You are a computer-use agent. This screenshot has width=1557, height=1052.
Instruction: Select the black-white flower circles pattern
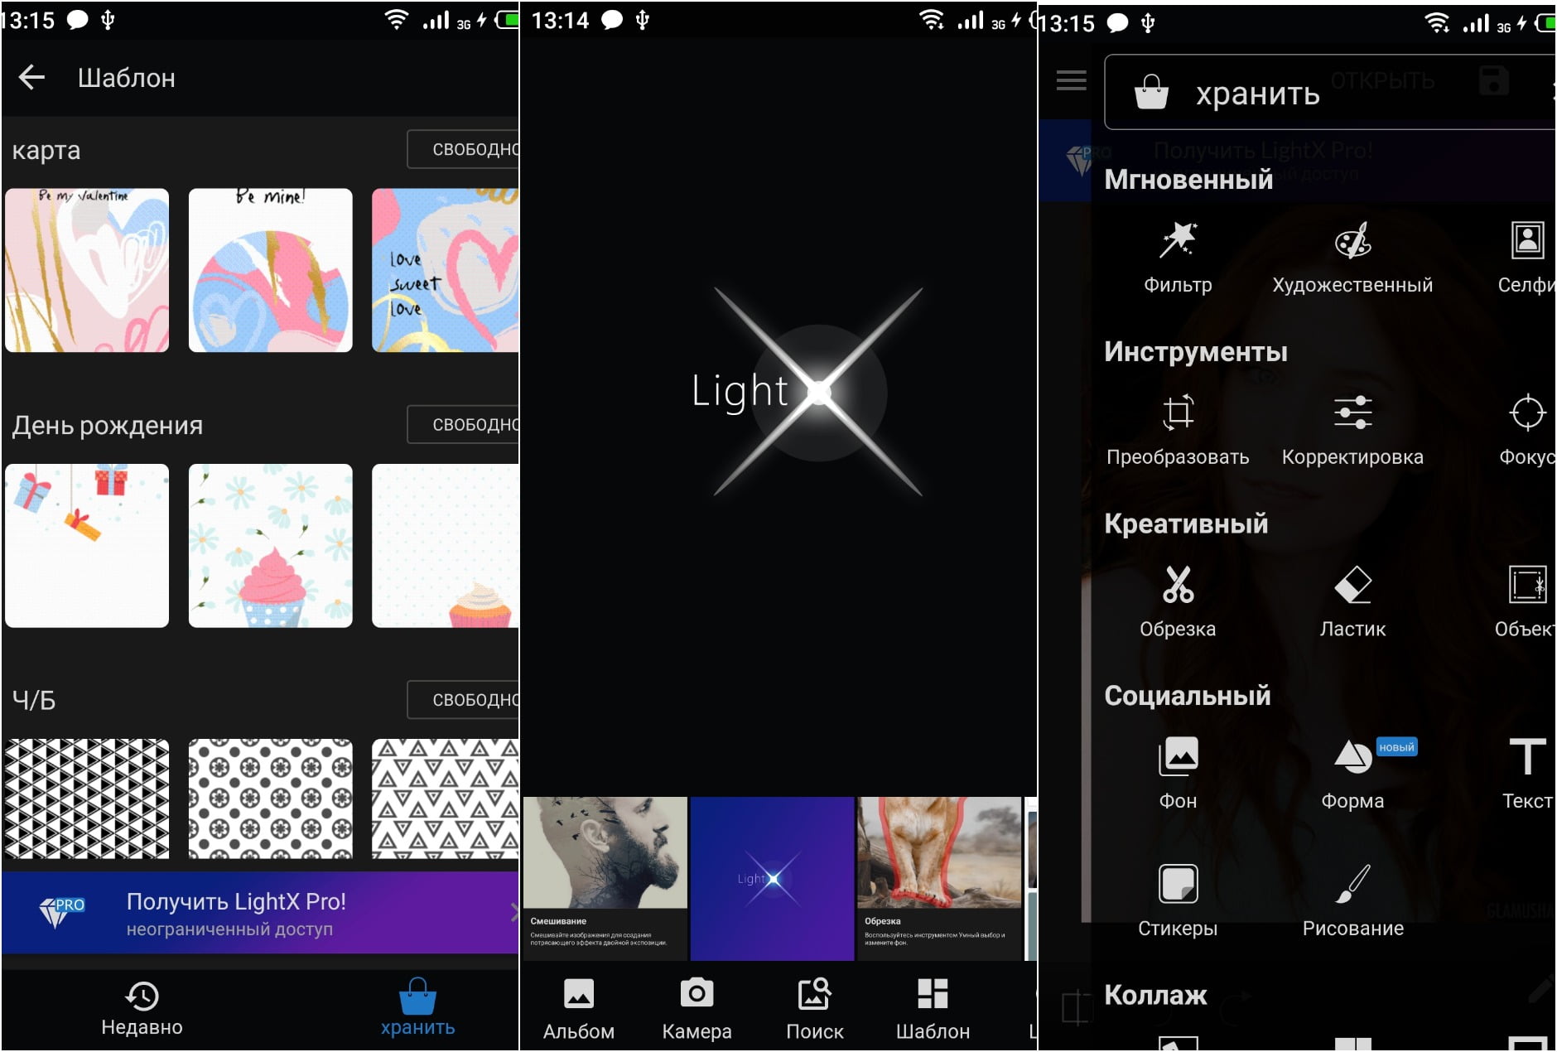coord(271,799)
